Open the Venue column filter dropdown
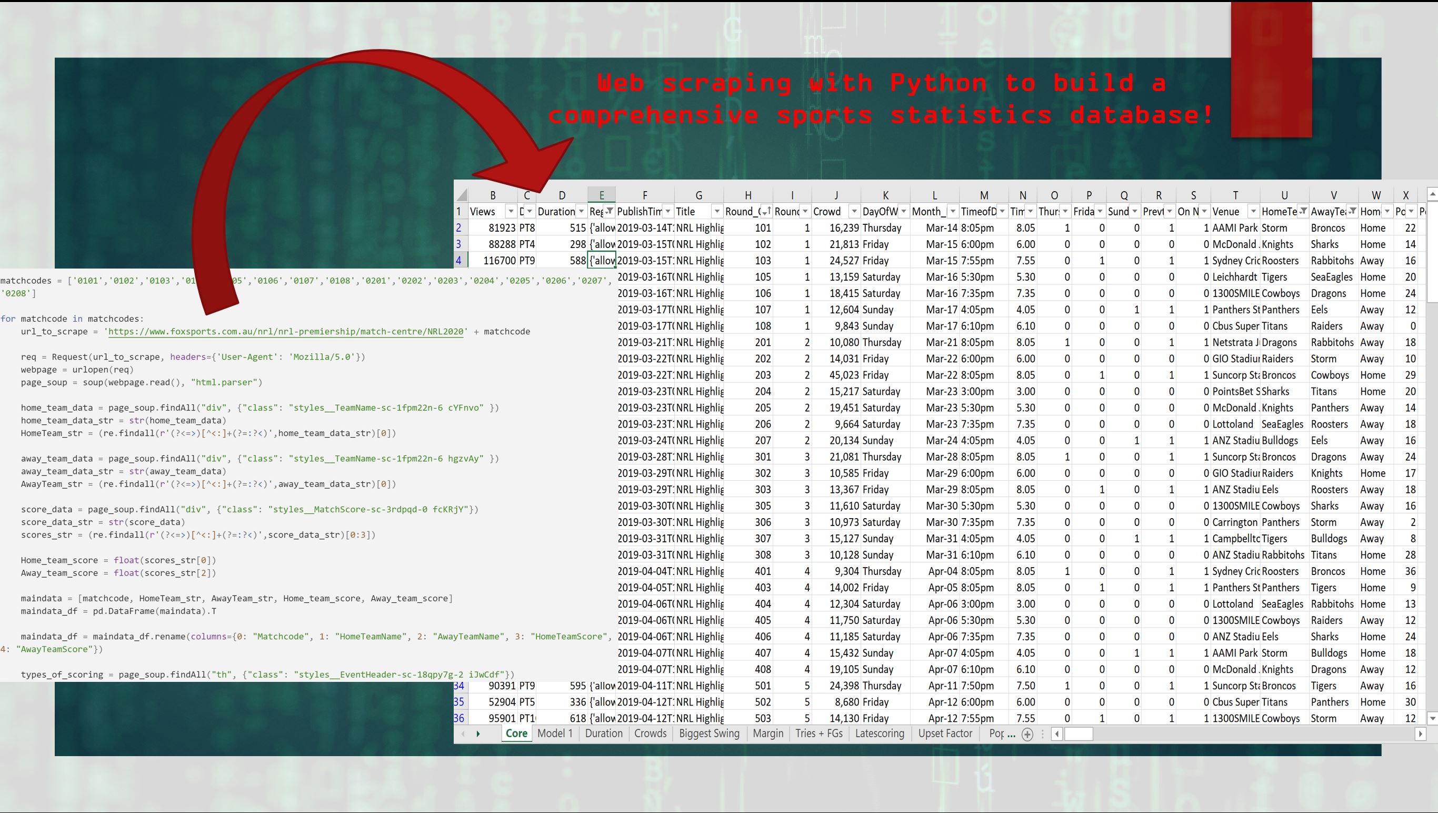Image resolution: width=1438 pixels, height=813 pixels. pyautogui.click(x=1254, y=211)
